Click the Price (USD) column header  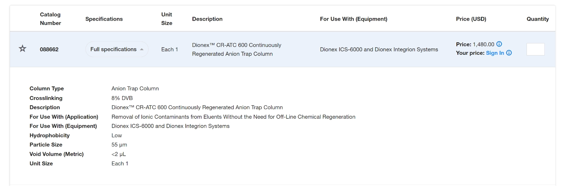pos(471,19)
